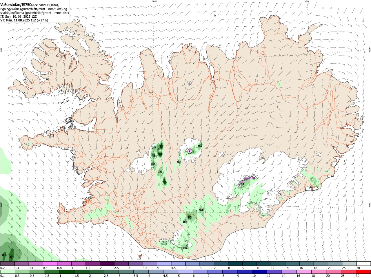The image size is (371, 278).
Task: Select the light blue 5–6 rain legend swatch
Action: click(185, 272)
